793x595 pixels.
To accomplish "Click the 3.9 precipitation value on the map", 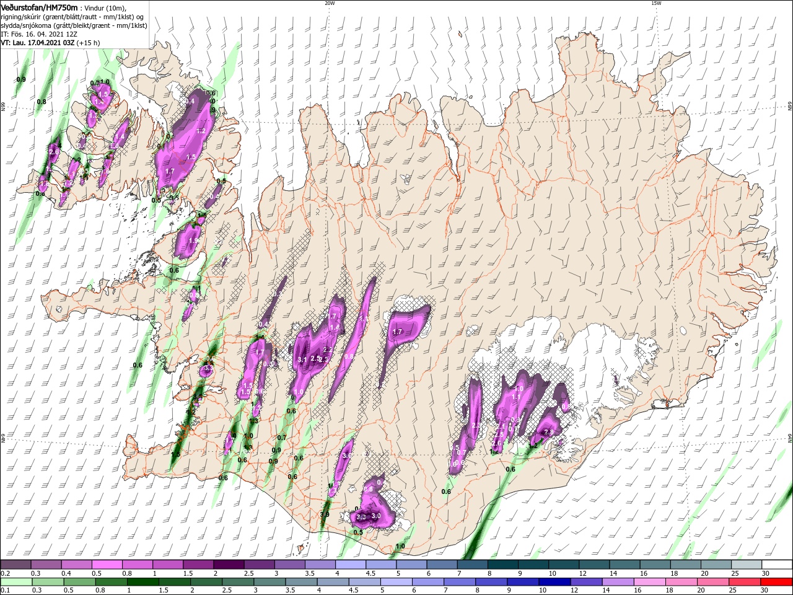I will (325, 514).
